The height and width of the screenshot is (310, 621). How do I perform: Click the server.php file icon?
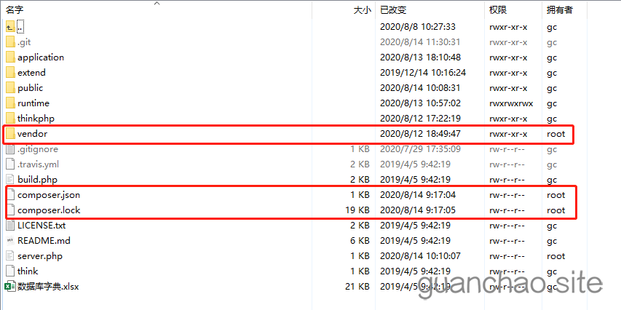pyautogui.click(x=10, y=256)
